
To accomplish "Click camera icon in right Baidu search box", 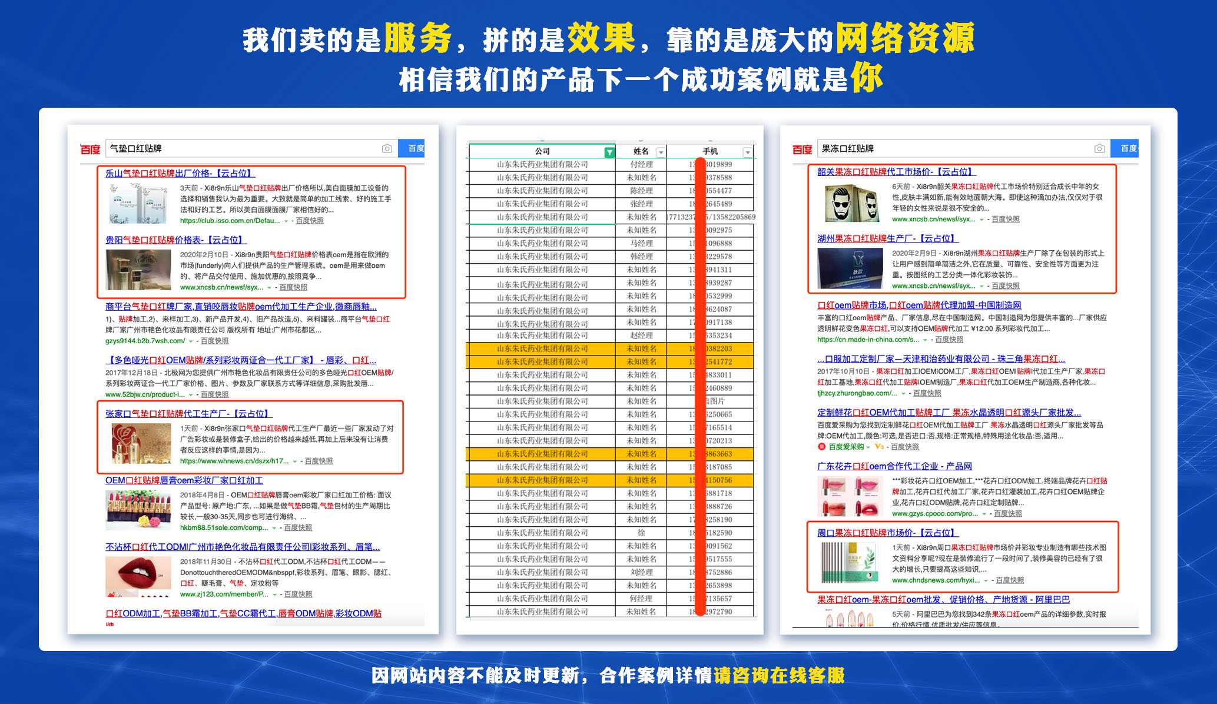I will point(1099,148).
